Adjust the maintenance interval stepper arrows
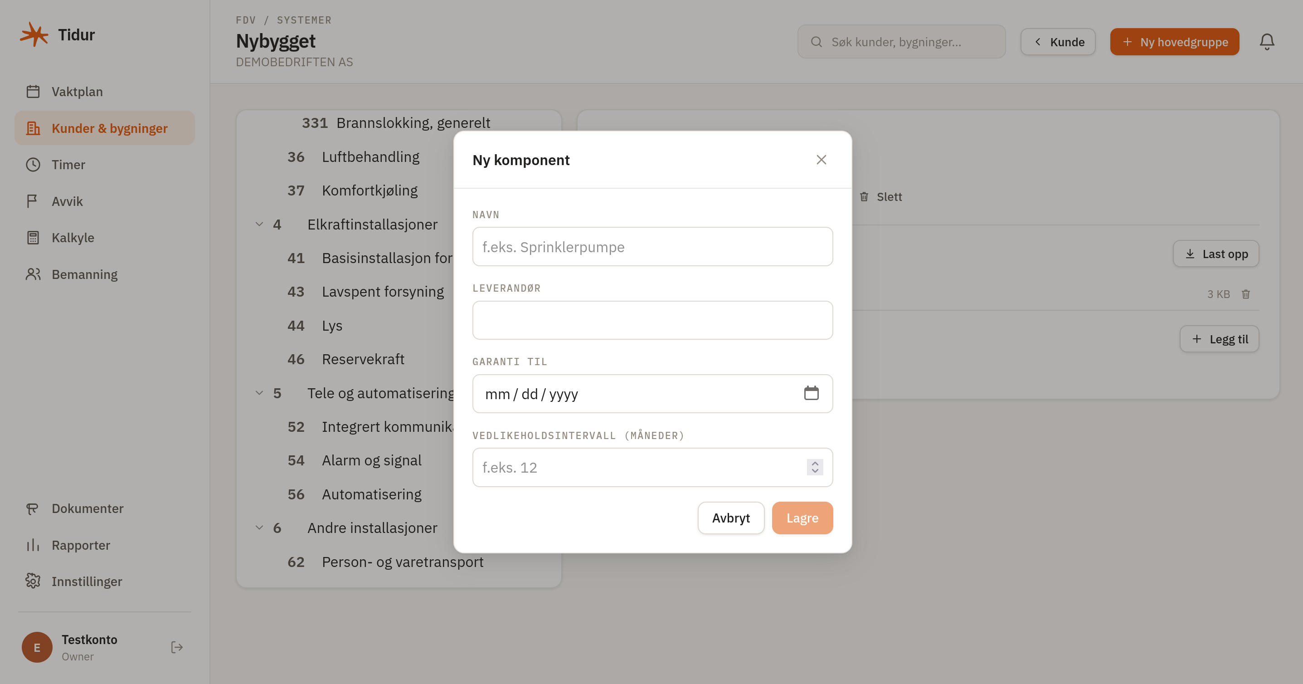 tap(815, 467)
